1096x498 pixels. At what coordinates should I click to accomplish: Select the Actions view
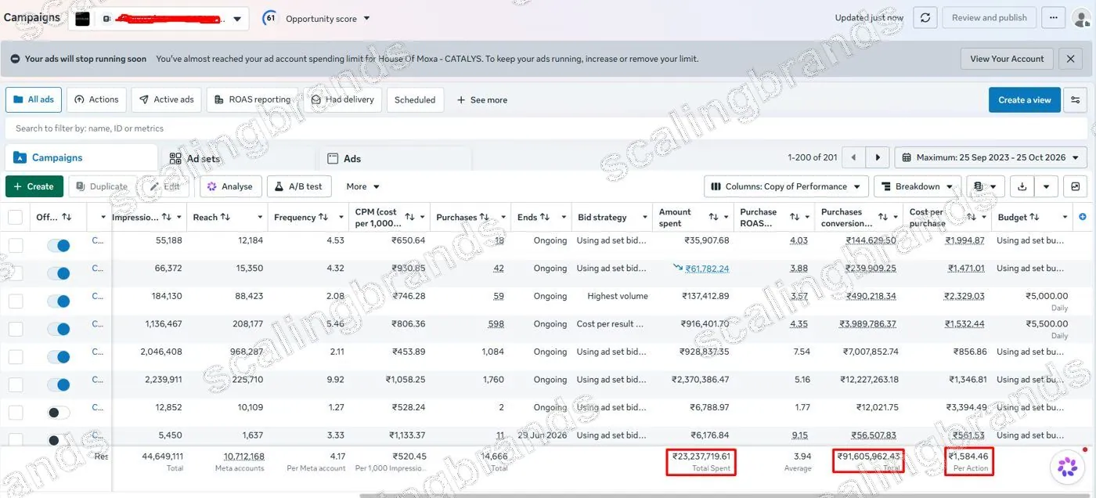click(96, 99)
